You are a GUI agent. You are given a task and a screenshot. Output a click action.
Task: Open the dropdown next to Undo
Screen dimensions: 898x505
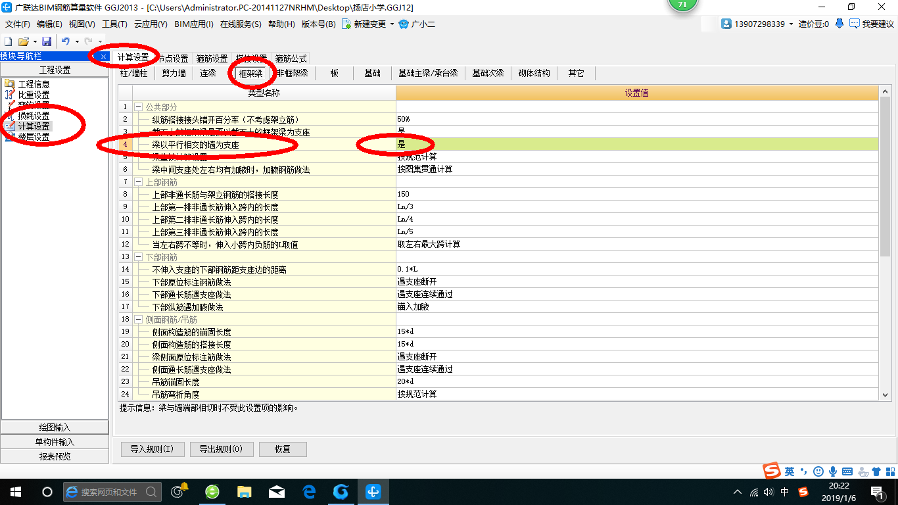click(77, 41)
